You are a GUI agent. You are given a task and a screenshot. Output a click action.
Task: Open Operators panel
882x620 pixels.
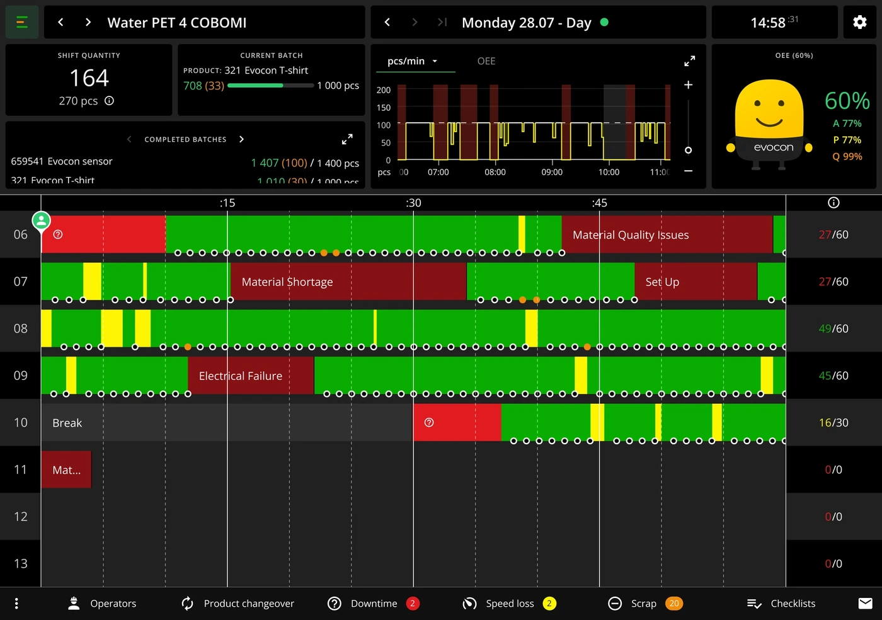(x=102, y=604)
